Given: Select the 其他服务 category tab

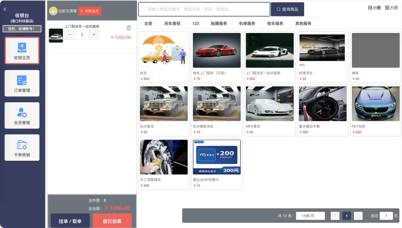Looking at the screenshot, I should 303,23.
